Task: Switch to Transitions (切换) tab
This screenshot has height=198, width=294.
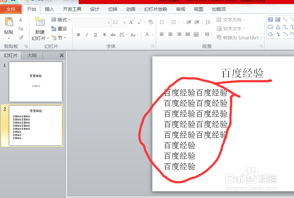Action: (113, 9)
